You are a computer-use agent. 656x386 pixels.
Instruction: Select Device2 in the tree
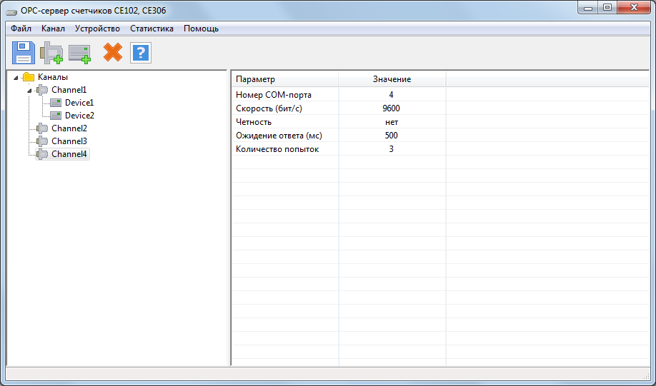(79, 116)
